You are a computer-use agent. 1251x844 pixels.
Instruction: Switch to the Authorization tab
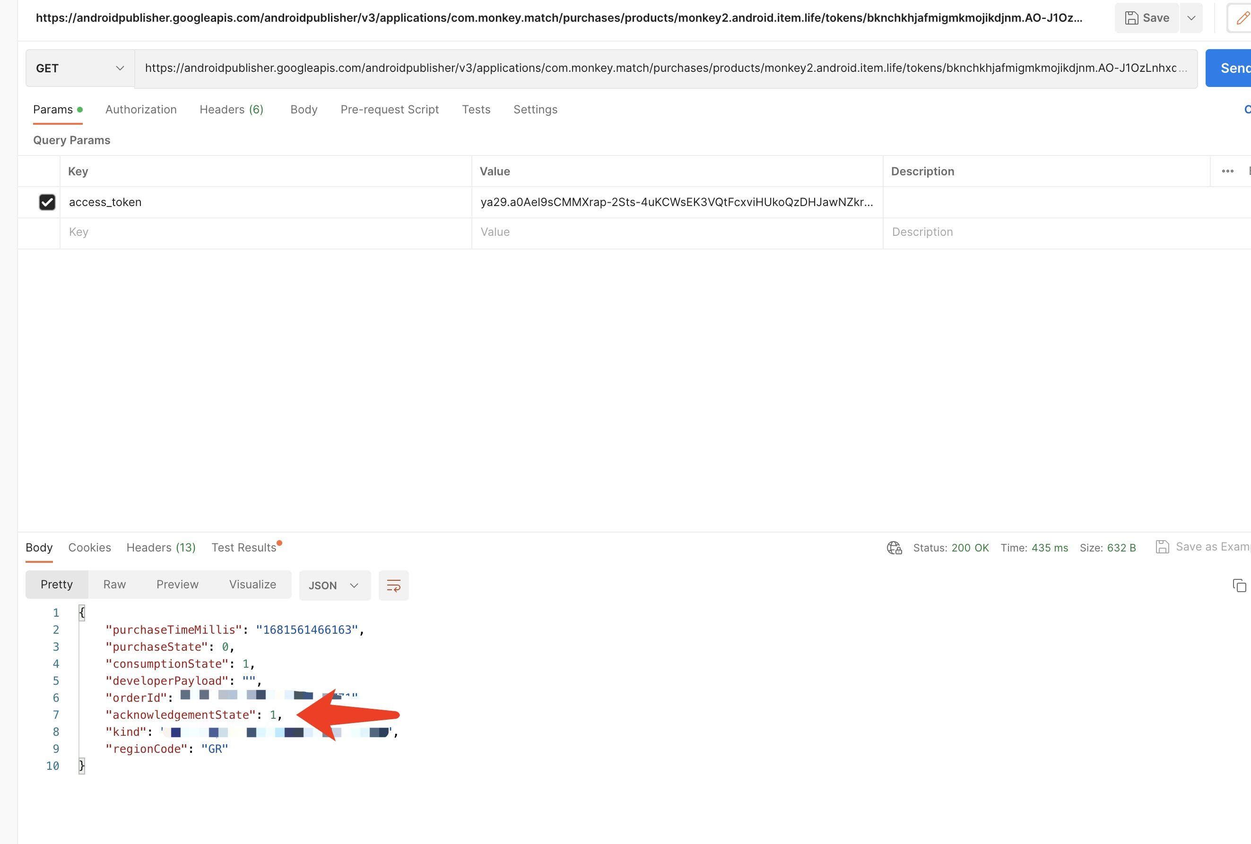[x=141, y=110]
